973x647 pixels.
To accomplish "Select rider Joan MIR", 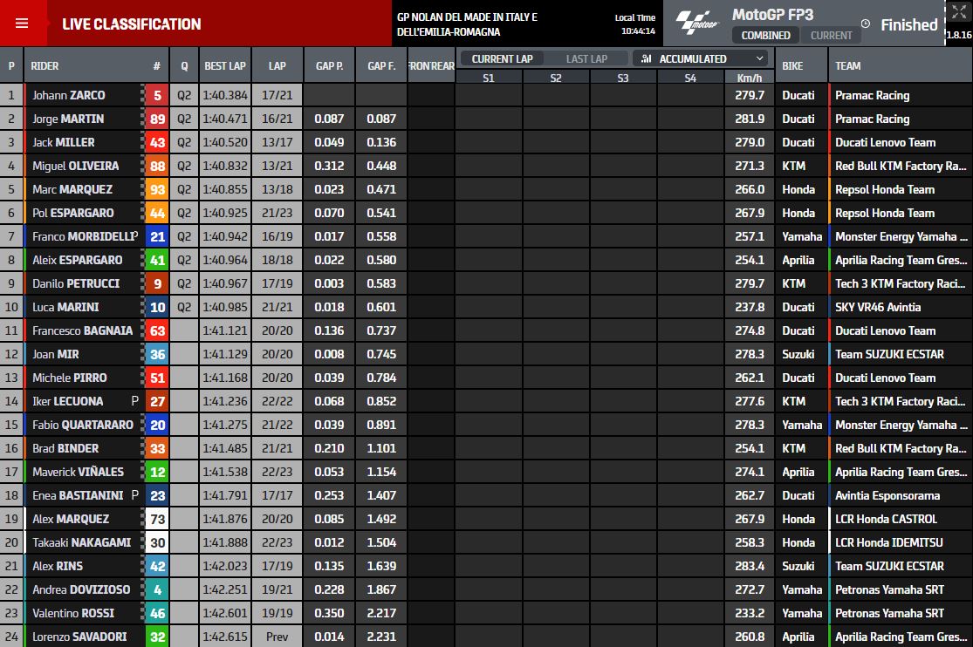I will pyautogui.click(x=56, y=355).
